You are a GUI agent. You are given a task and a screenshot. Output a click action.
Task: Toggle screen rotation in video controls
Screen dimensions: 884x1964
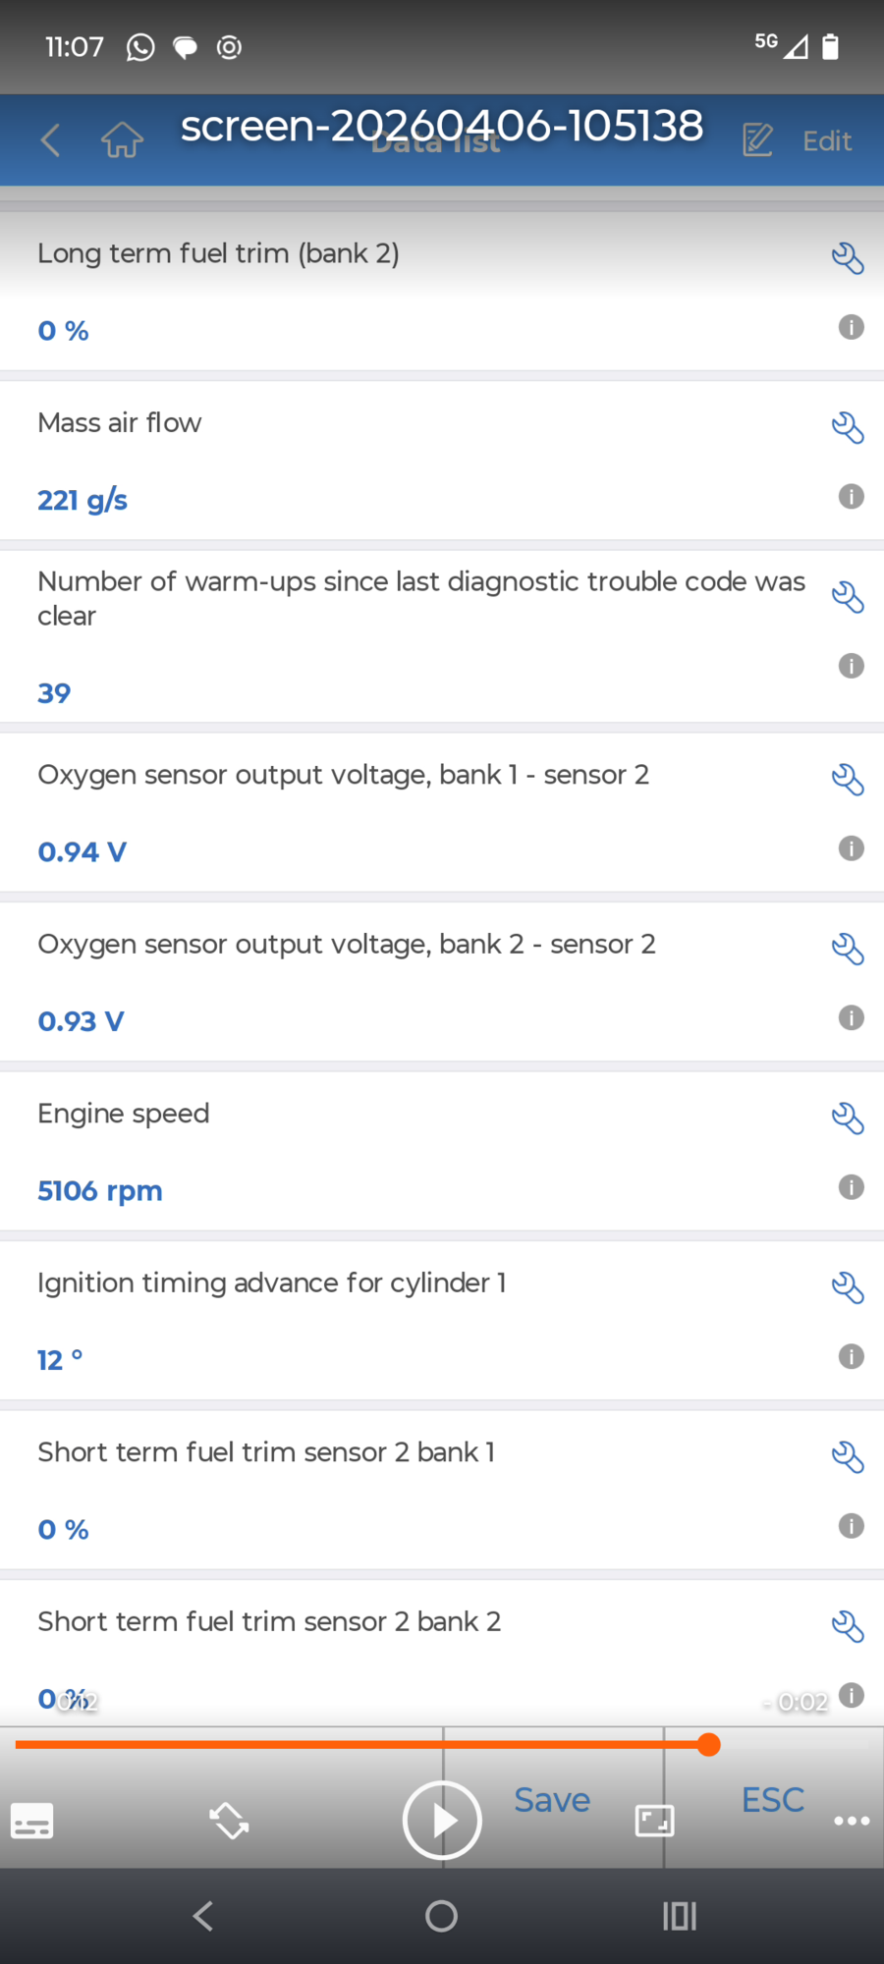[x=229, y=1821]
